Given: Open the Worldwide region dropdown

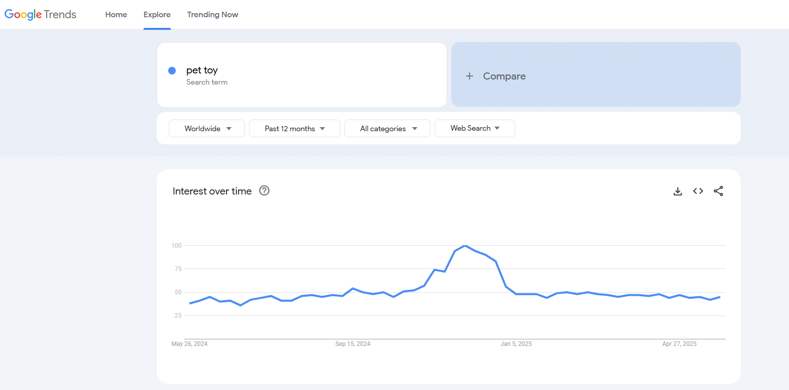Looking at the screenshot, I should 207,129.
